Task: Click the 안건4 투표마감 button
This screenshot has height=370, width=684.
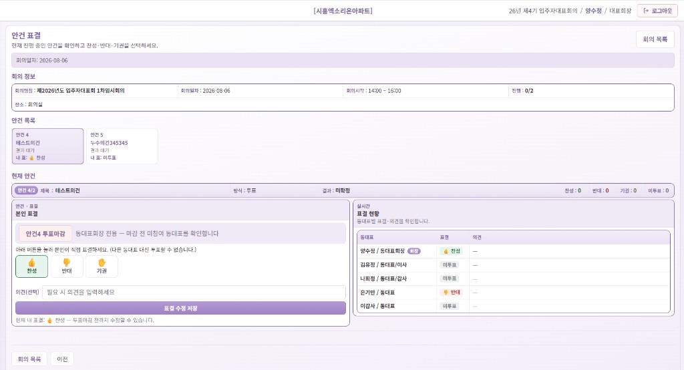Action: click(45, 234)
